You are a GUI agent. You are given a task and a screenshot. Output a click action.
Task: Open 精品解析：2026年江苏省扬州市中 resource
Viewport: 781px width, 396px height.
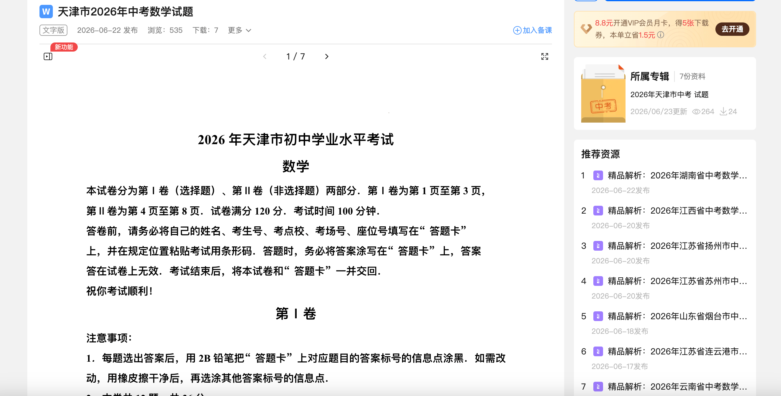pos(677,246)
